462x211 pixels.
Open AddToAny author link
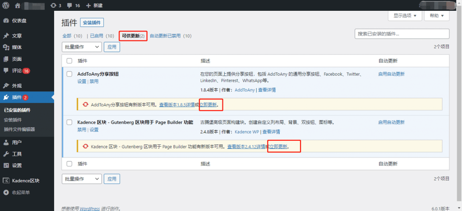(245, 90)
